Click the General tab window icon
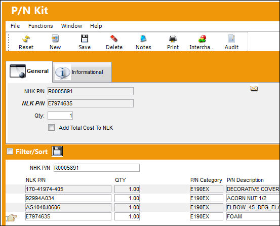 click(x=18, y=71)
